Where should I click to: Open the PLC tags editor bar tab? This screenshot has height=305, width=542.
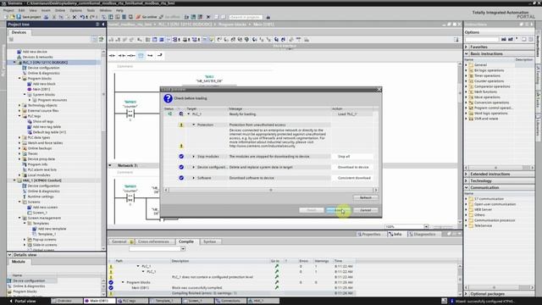132,301
